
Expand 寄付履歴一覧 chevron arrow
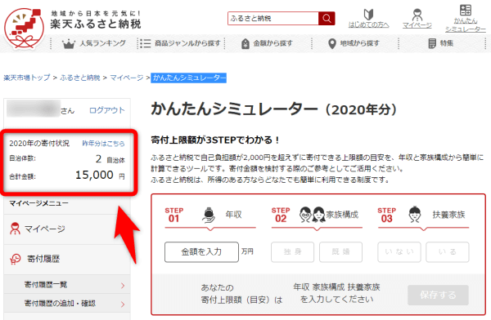(123, 286)
